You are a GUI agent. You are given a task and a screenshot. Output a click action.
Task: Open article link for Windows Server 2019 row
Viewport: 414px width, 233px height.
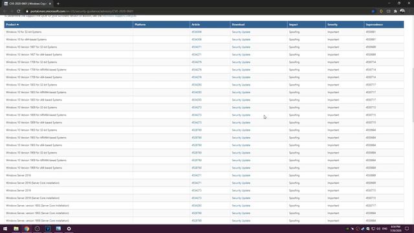197,190
